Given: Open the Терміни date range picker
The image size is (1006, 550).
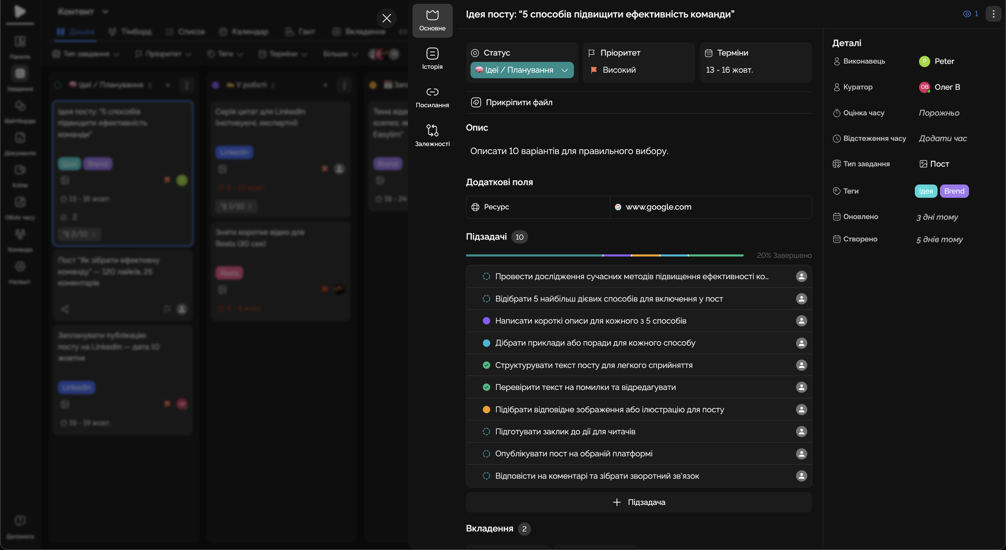Looking at the screenshot, I should [x=729, y=70].
